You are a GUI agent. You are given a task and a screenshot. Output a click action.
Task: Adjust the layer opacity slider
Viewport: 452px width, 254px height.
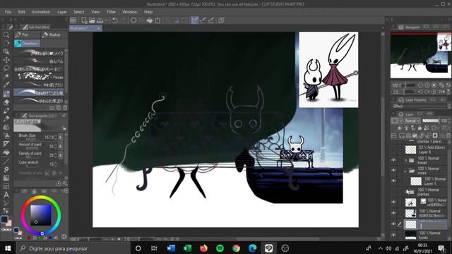pyautogui.click(x=431, y=121)
